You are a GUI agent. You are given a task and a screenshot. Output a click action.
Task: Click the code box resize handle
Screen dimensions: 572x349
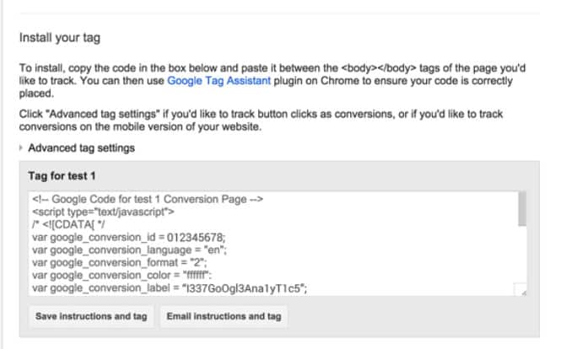[522, 291]
